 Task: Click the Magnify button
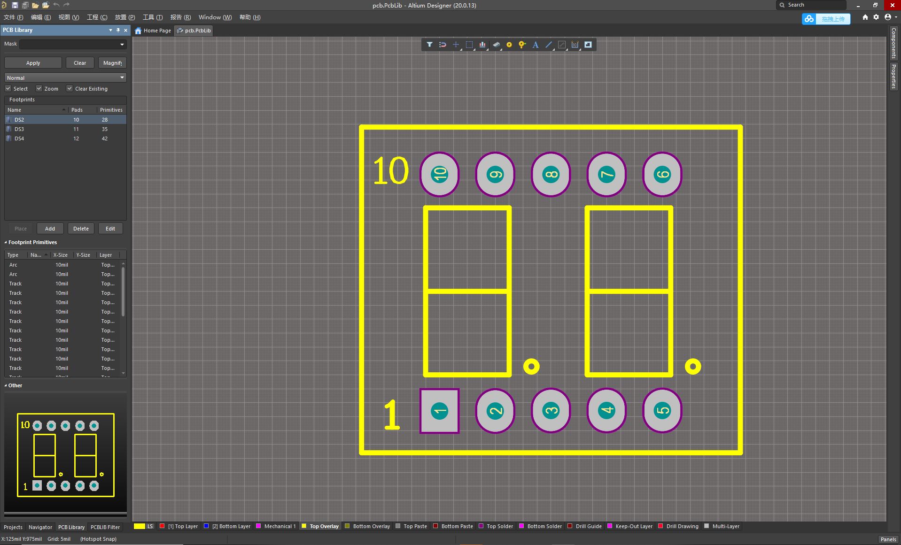tap(112, 63)
